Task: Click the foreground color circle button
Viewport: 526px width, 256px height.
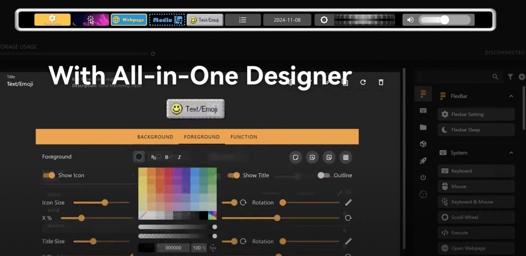Action: (x=139, y=157)
